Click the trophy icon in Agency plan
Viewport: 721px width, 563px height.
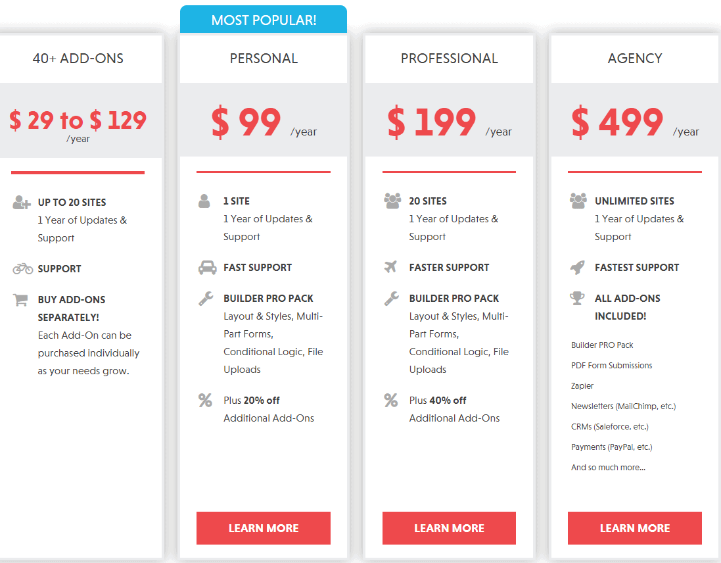point(578,299)
